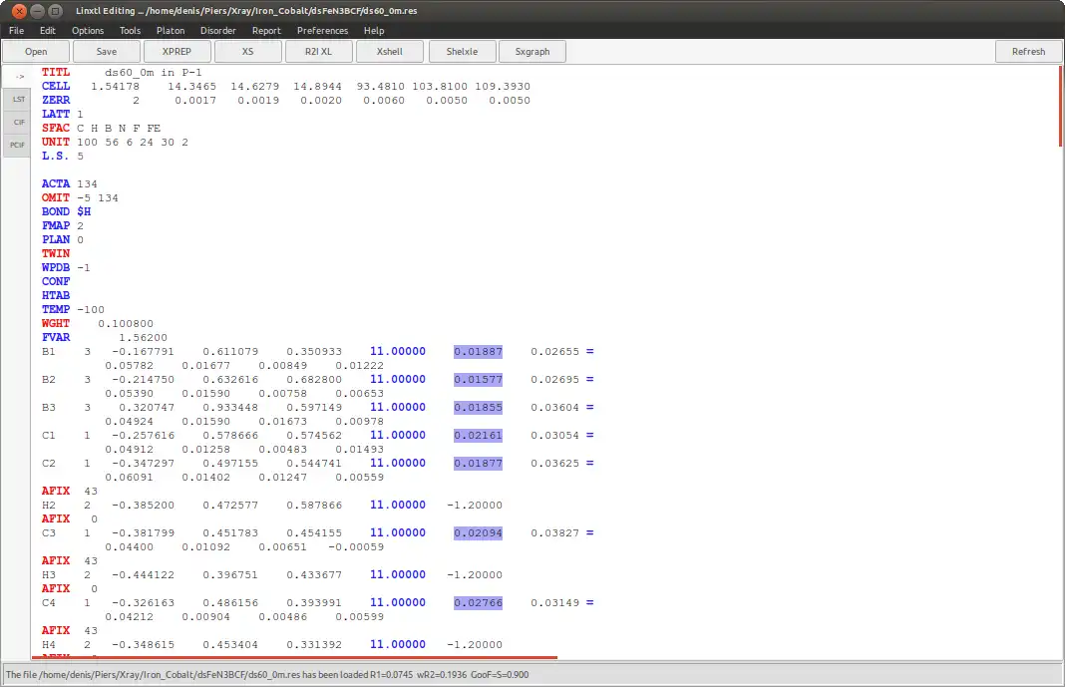Launch XPREP from the toolbar
This screenshot has height=687, width=1065.
pyautogui.click(x=177, y=52)
